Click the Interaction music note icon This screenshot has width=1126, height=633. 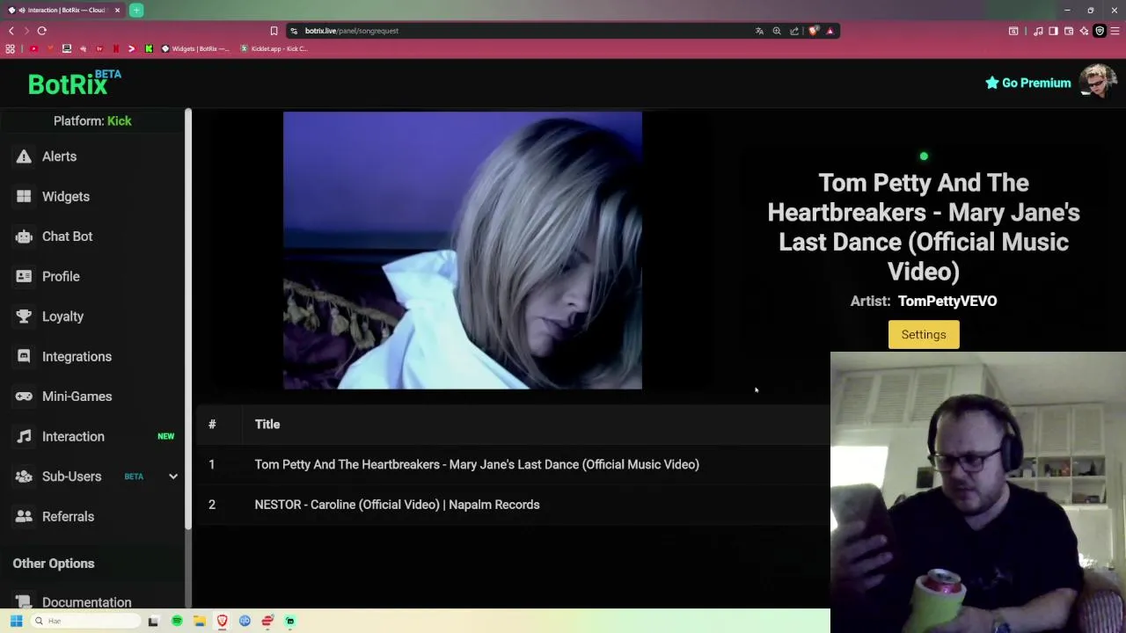pyautogui.click(x=24, y=436)
